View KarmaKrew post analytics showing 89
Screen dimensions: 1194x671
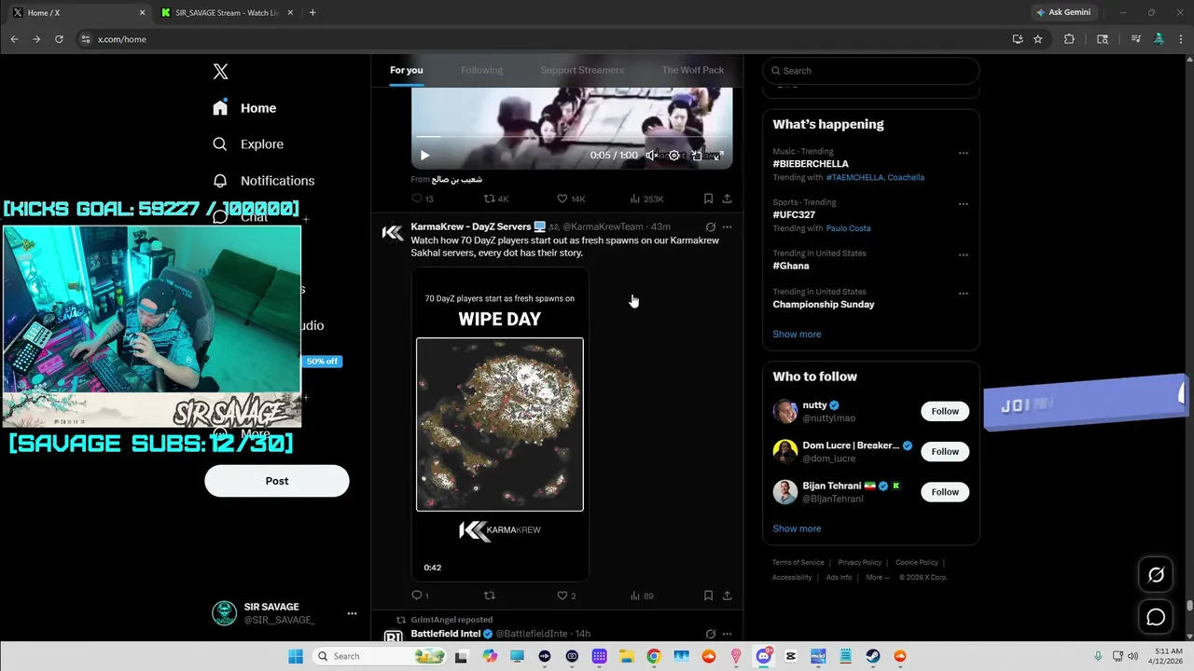642,596
